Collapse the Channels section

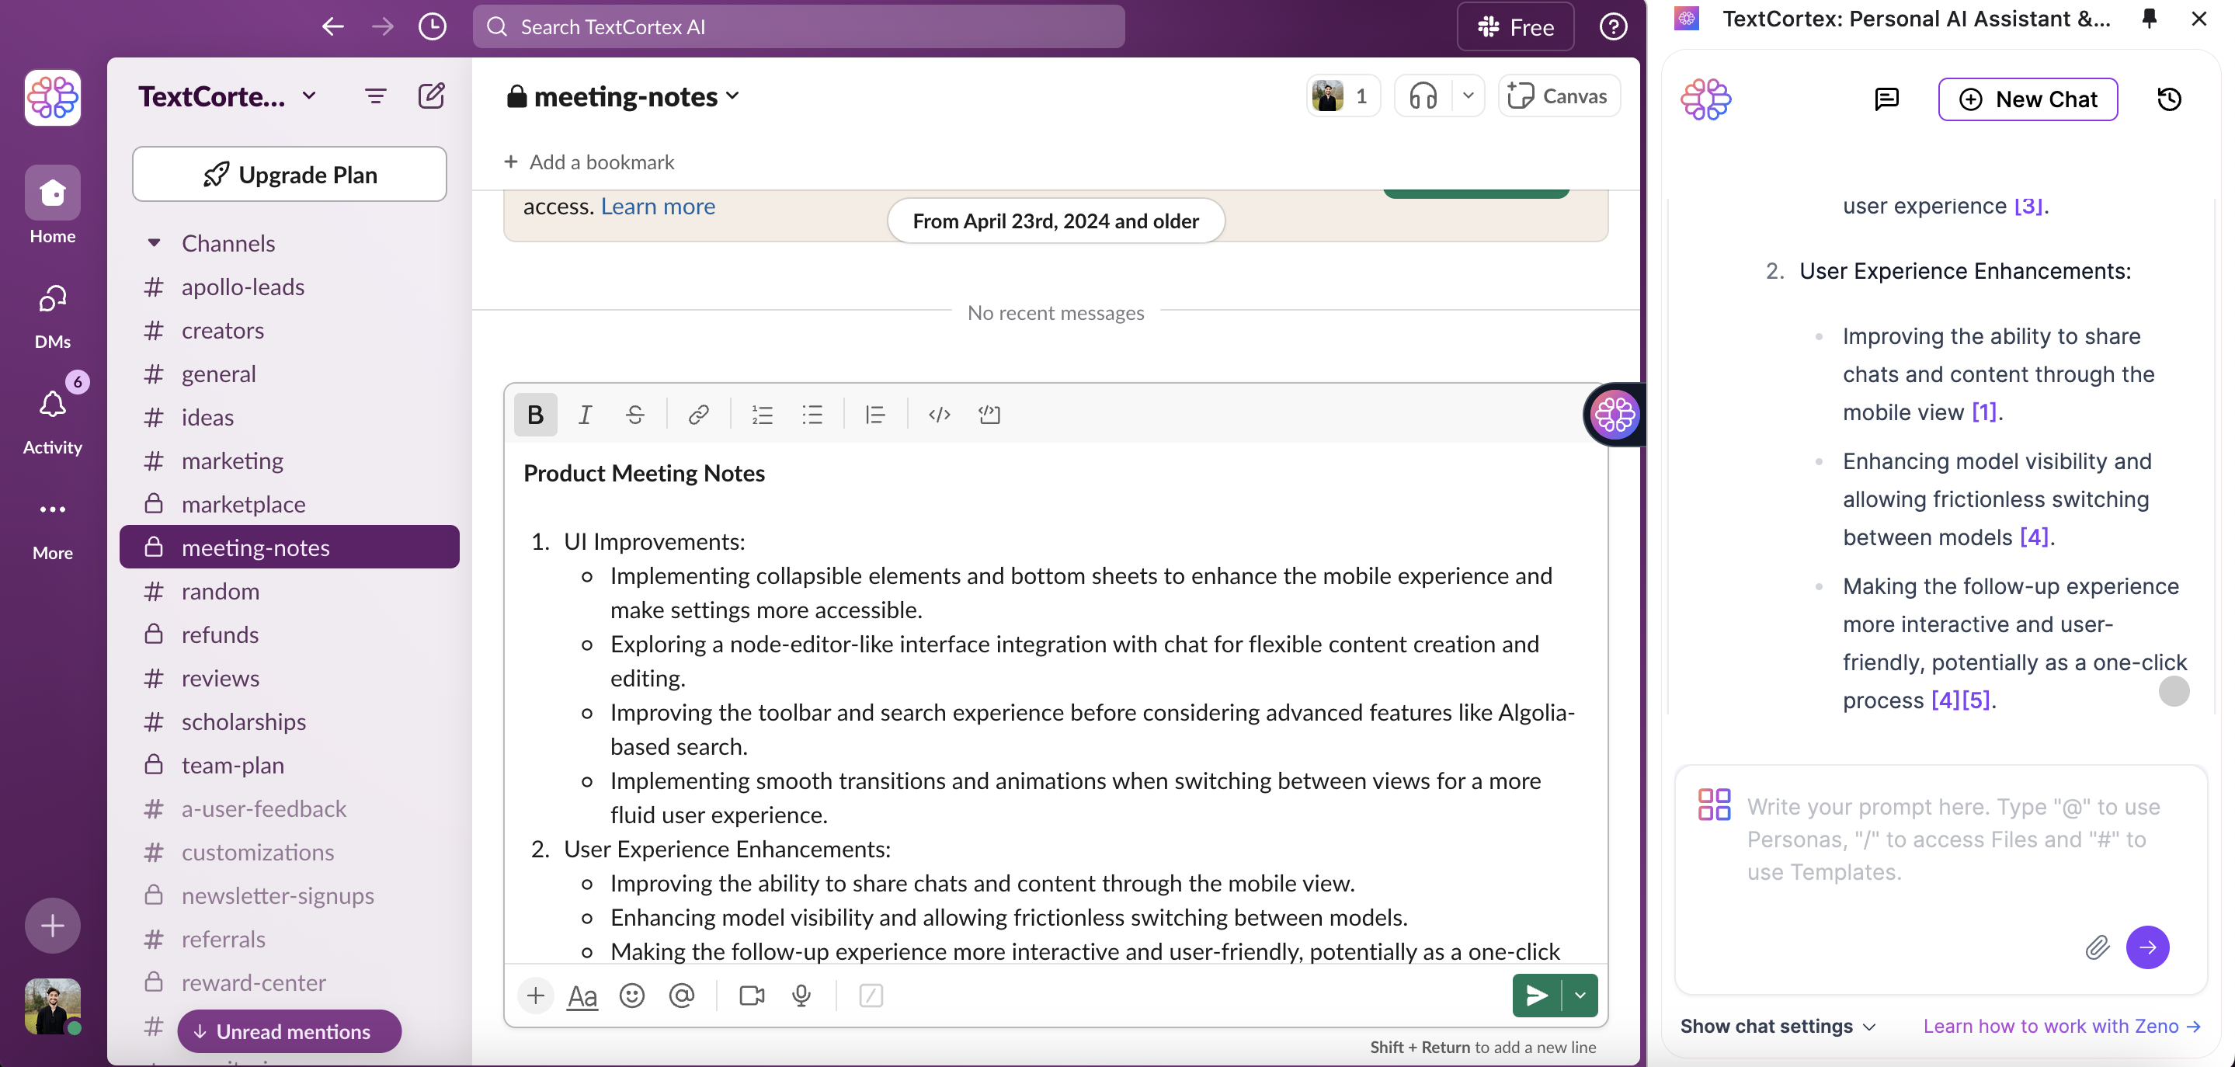pos(154,243)
